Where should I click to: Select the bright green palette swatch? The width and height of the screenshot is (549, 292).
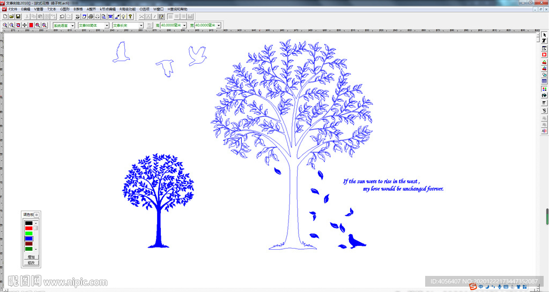click(29, 234)
